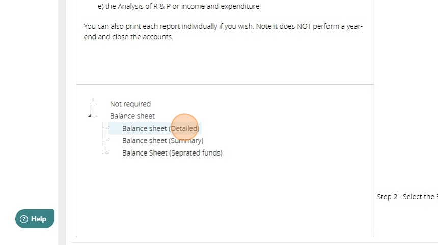Click the question mark icon in Help
The width and height of the screenshot is (438, 245).
pos(24,219)
